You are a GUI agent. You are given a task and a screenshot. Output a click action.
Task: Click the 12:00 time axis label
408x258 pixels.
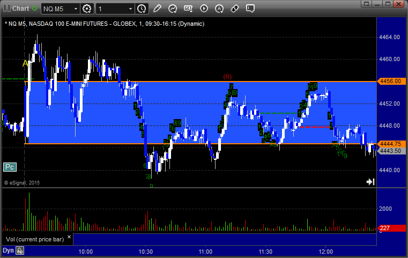click(x=326, y=252)
